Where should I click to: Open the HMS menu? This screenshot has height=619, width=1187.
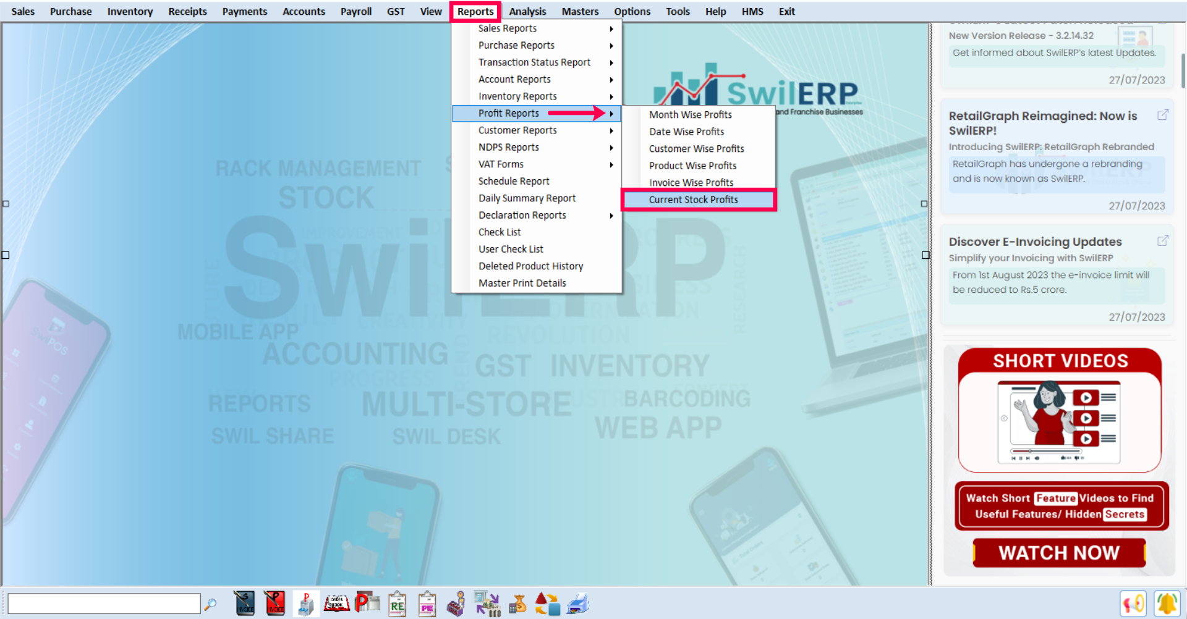[x=752, y=12]
